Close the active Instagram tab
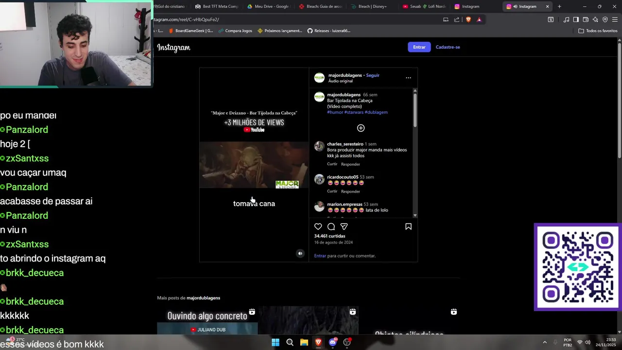Screen dimensions: 622x350 (547, 6)
